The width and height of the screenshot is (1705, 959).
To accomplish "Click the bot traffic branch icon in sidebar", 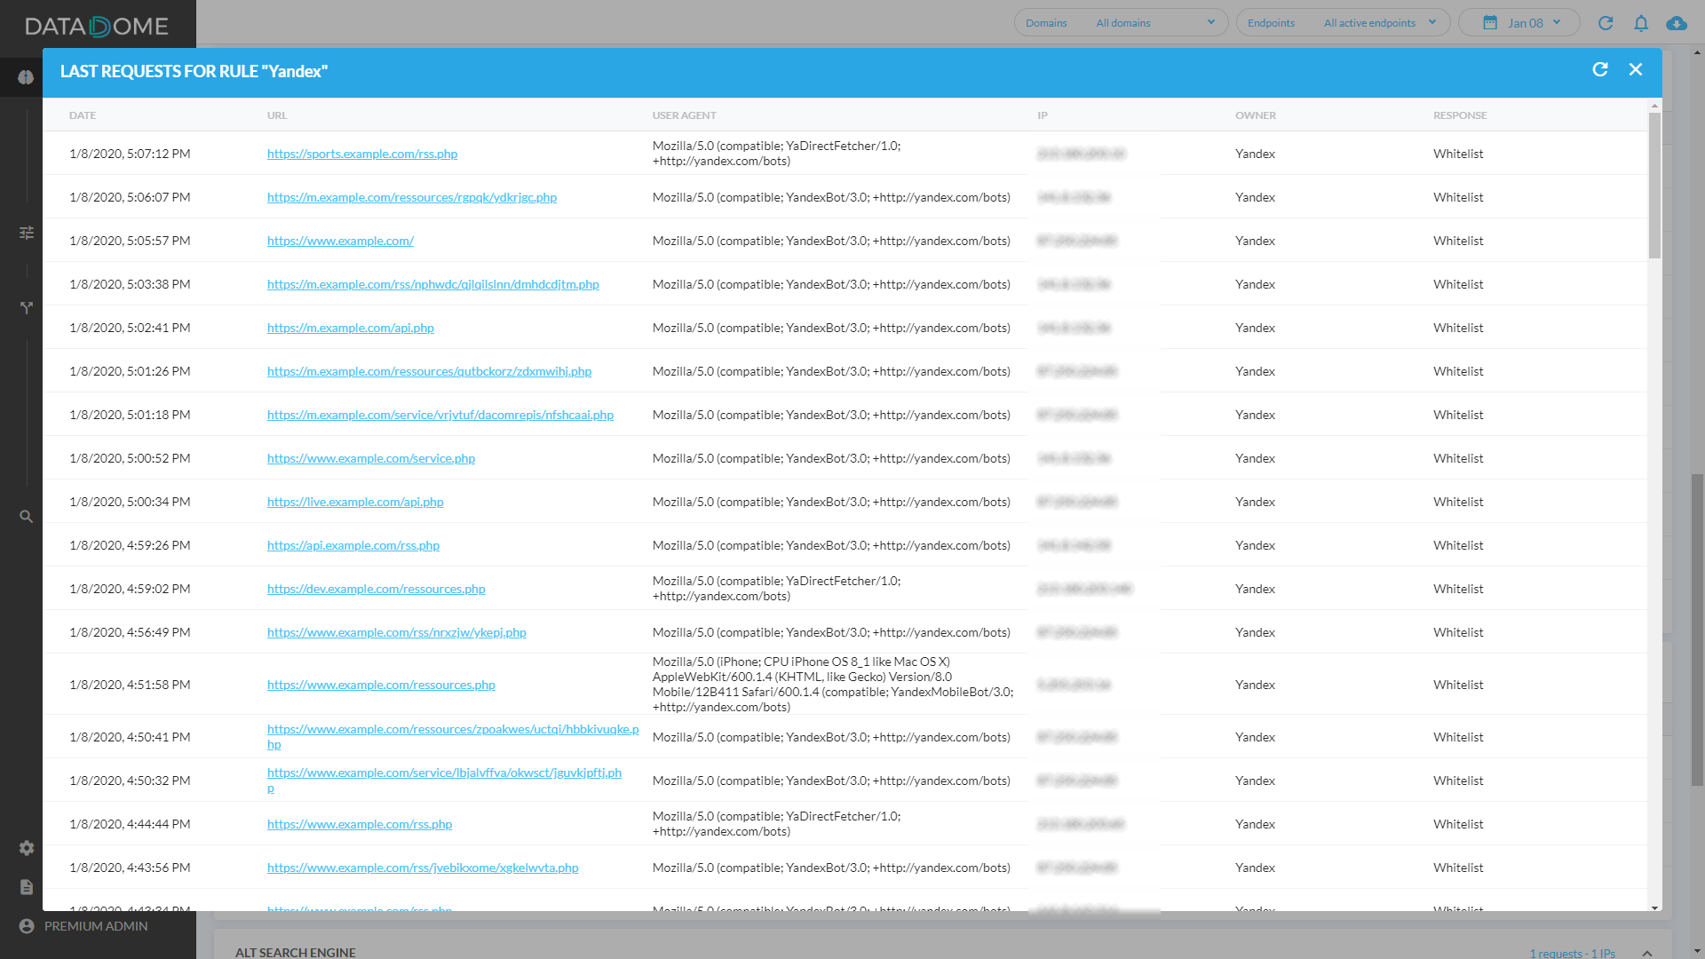I will point(27,308).
